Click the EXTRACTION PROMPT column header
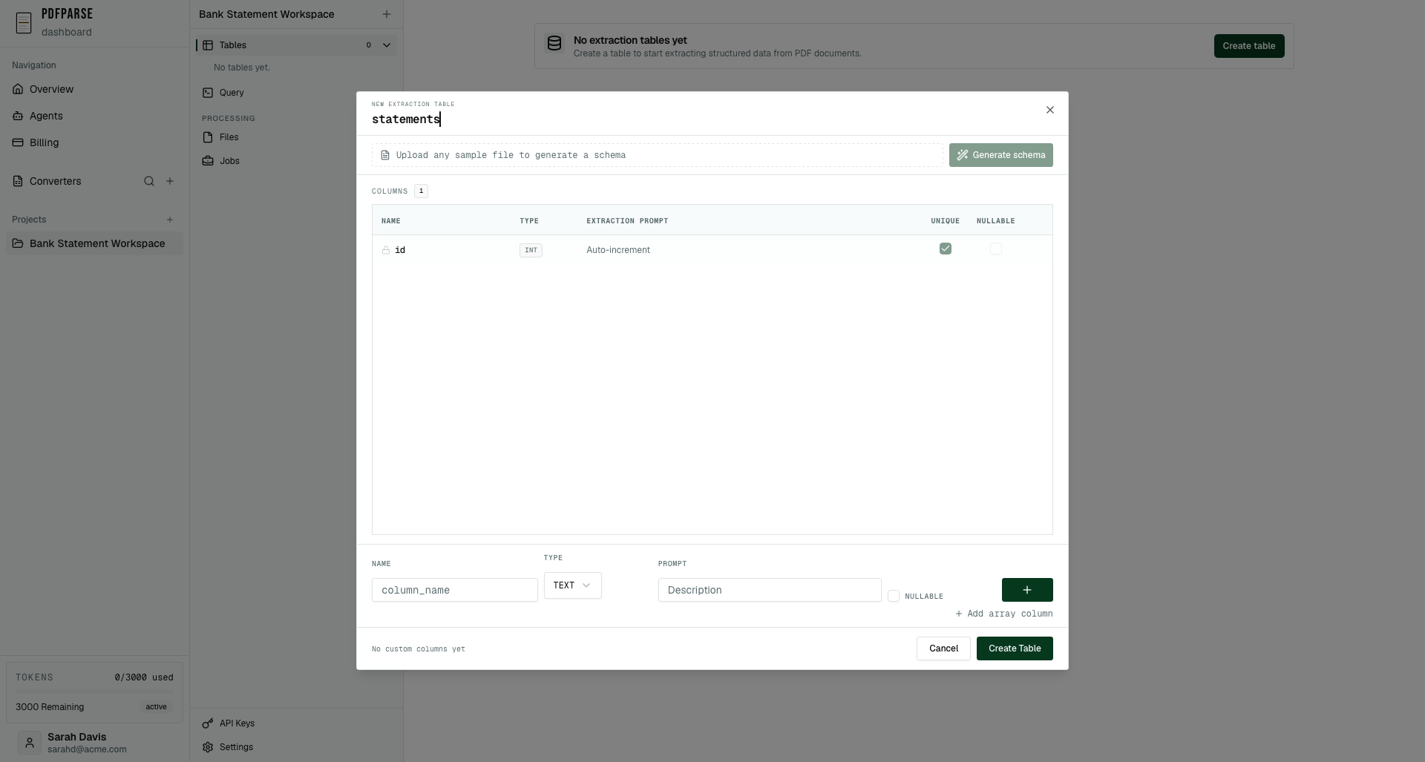Screen dimensions: 1425x762 click(x=627, y=221)
